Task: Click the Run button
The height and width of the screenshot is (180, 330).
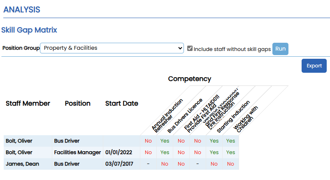Action: tap(280, 49)
